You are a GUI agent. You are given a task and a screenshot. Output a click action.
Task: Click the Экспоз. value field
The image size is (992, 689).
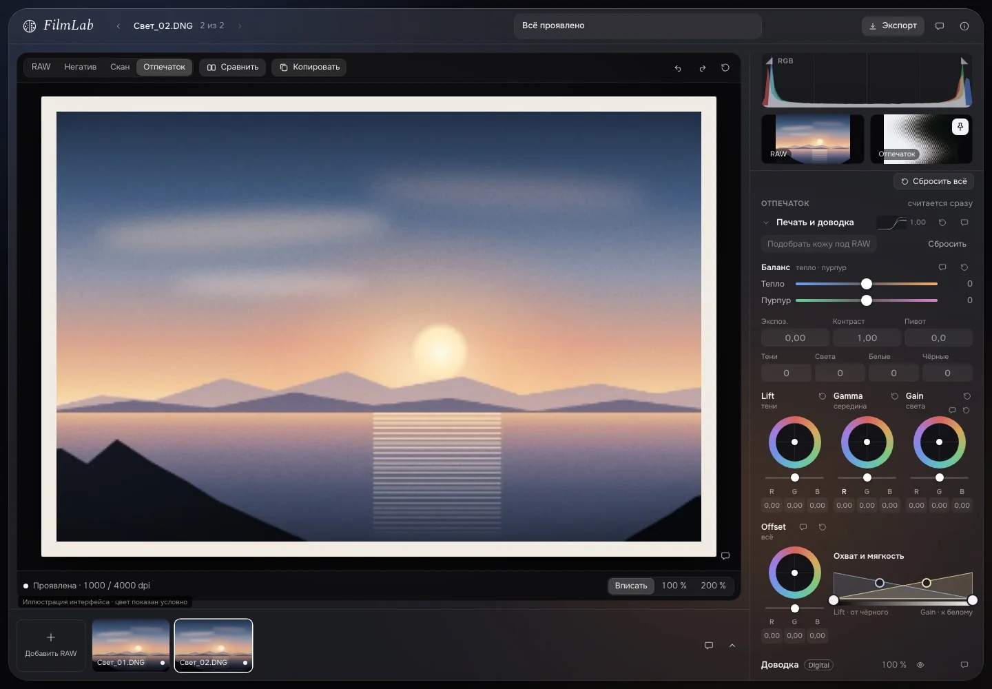pos(795,338)
